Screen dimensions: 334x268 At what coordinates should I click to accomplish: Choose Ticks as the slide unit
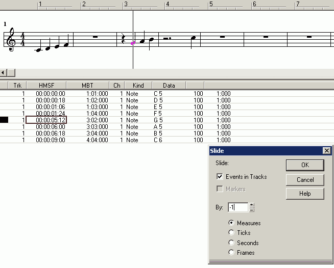pyautogui.click(x=231, y=233)
